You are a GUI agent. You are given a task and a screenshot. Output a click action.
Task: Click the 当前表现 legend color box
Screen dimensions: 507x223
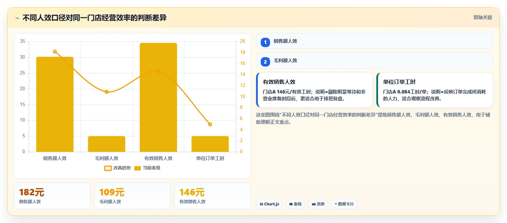coord(138,168)
